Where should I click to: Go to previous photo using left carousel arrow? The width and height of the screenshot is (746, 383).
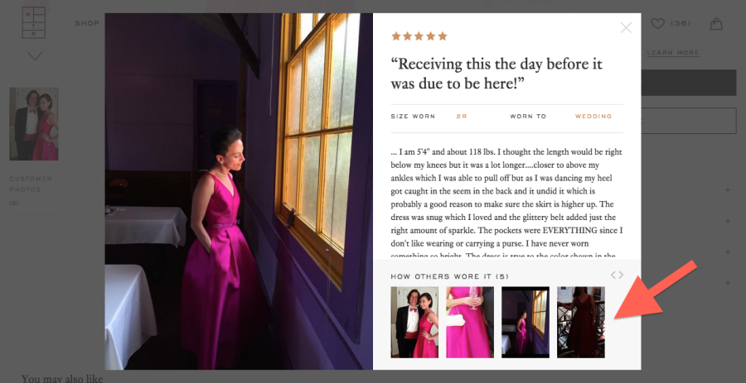coord(613,275)
